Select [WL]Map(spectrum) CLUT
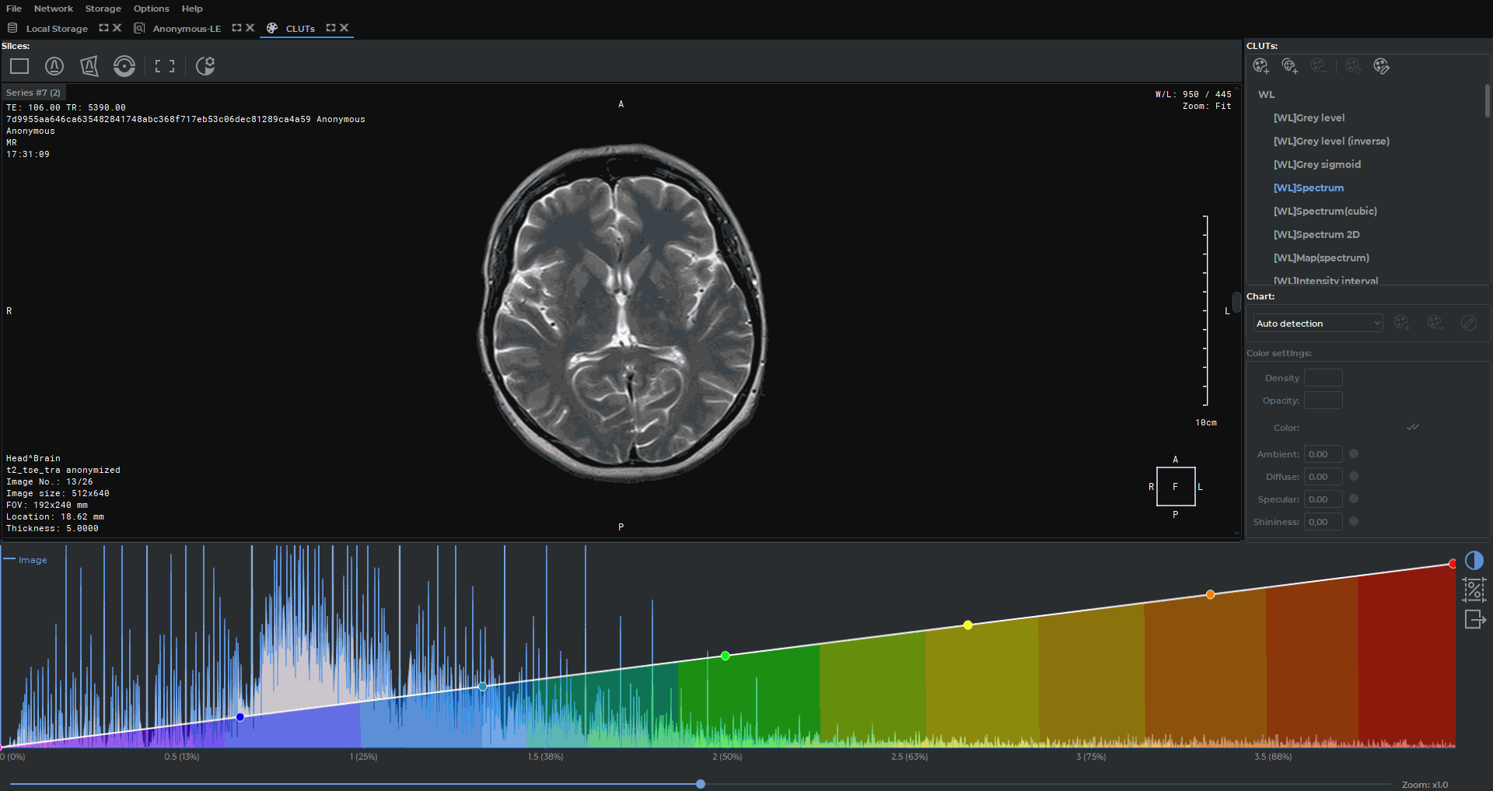The height and width of the screenshot is (791, 1493). tap(1321, 258)
